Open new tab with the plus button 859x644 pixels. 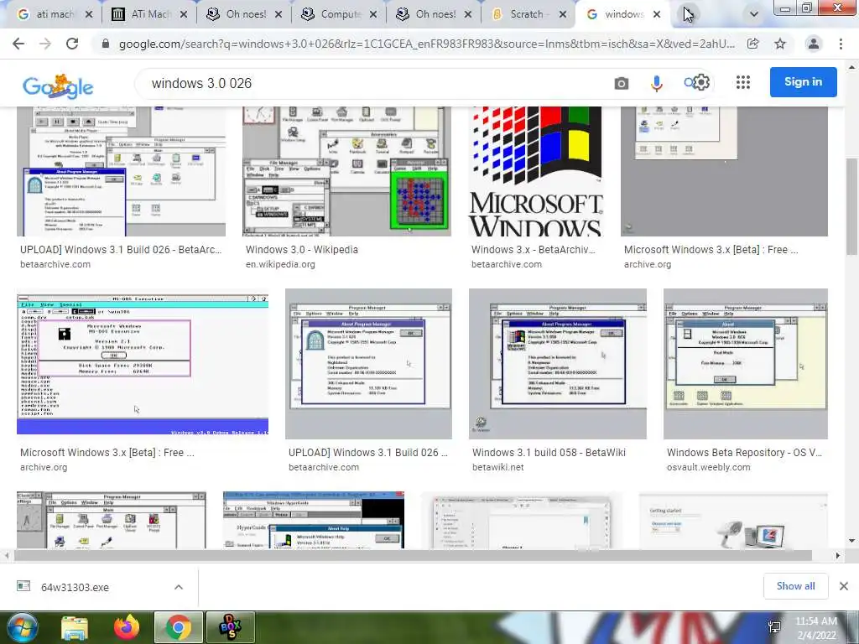(688, 14)
